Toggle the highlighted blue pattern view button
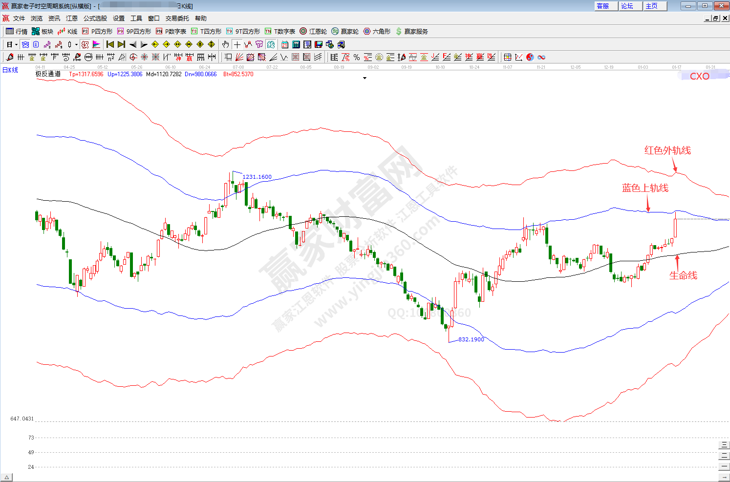This screenshot has width=730, height=482. 25,44
